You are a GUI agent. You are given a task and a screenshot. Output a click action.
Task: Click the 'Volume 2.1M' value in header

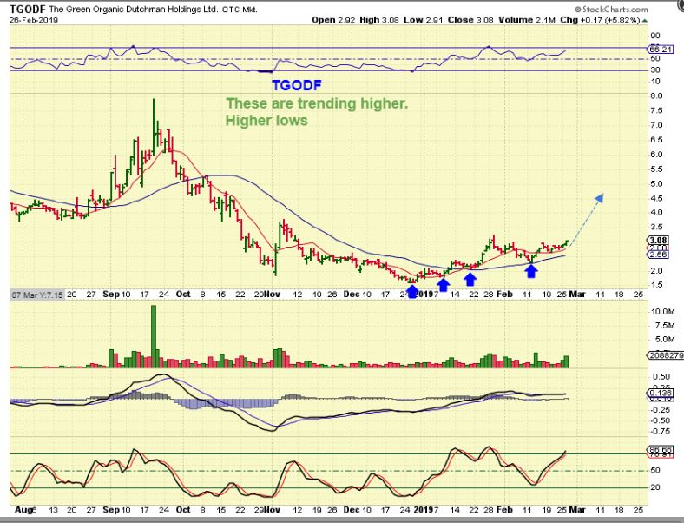coord(528,20)
